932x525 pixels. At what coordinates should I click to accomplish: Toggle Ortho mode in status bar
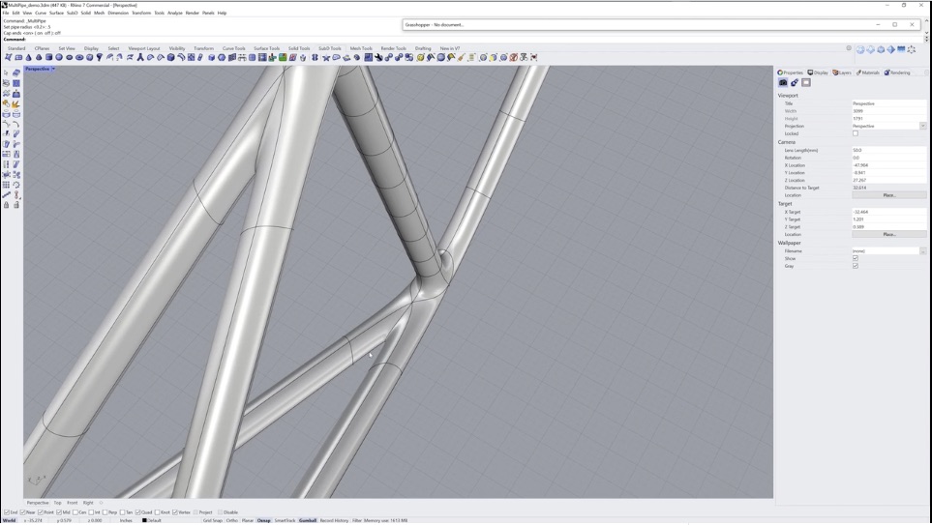click(232, 520)
